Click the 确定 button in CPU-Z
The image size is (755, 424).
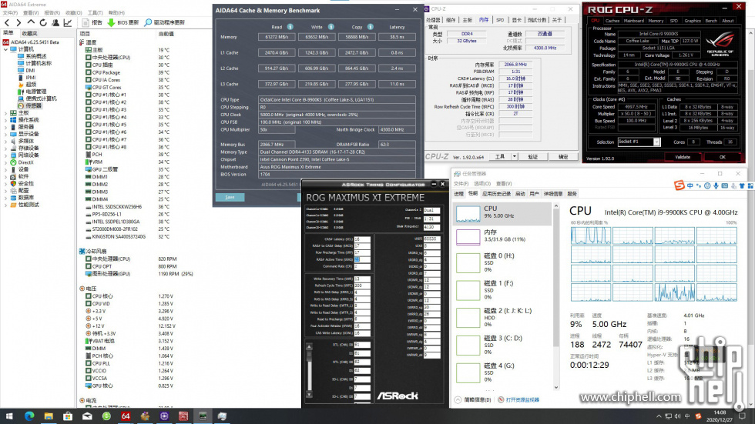(x=563, y=157)
